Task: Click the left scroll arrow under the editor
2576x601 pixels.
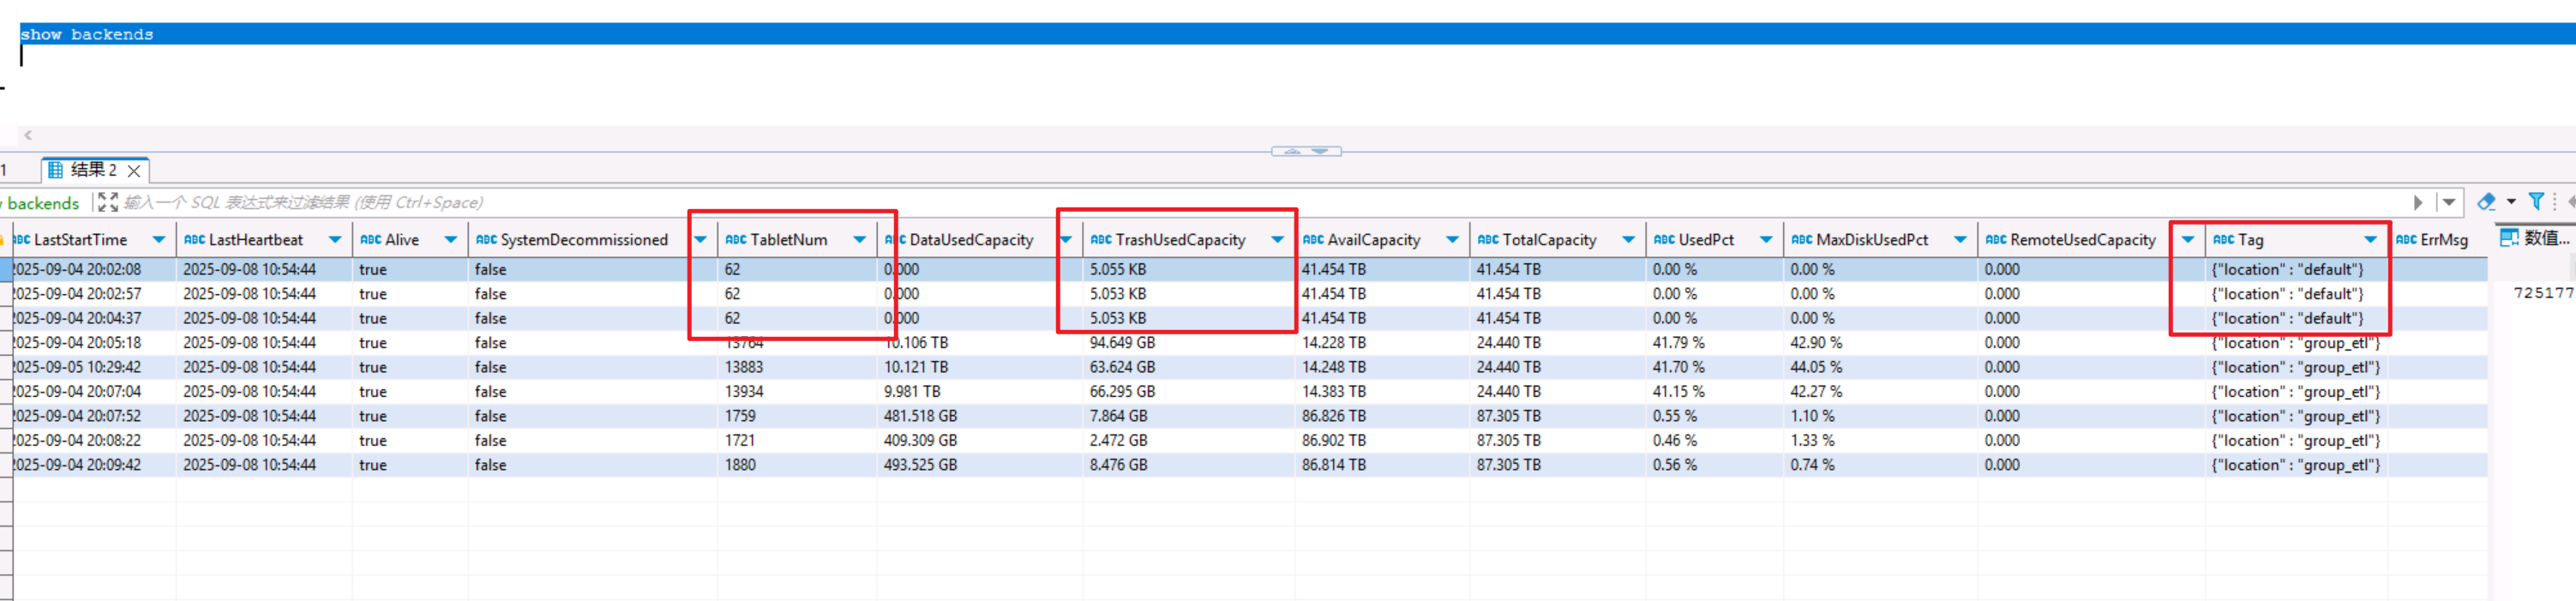Action: tap(28, 135)
